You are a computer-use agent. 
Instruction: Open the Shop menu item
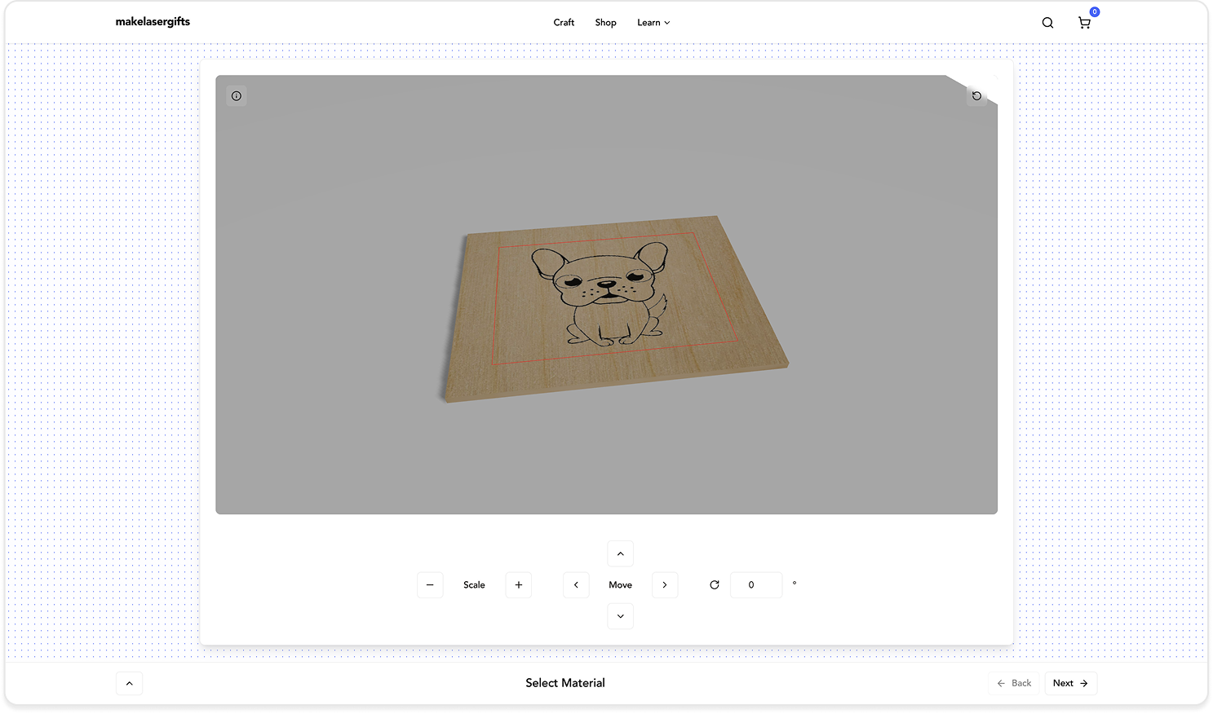pyautogui.click(x=605, y=22)
